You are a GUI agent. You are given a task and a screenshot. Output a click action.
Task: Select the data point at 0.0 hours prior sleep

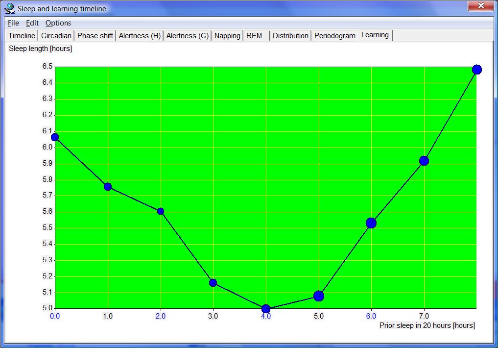55,137
